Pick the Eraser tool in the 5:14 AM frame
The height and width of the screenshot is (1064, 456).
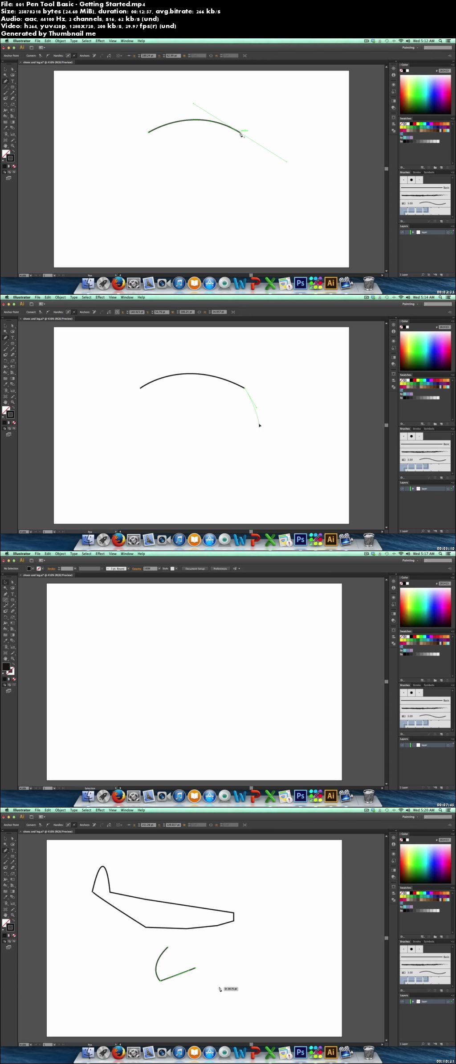click(12, 355)
